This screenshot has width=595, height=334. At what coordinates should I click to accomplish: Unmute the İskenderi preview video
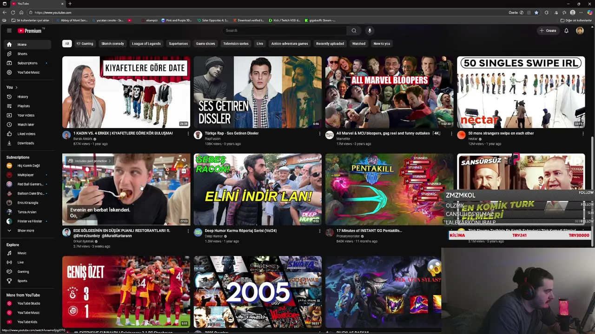184,161
